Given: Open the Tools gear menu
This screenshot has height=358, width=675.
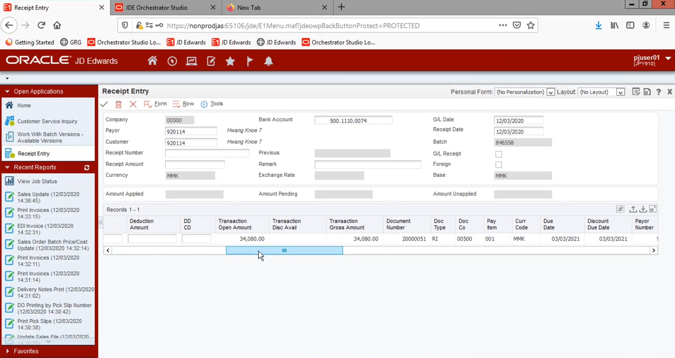Looking at the screenshot, I should pyautogui.click(x=212, y=104).
